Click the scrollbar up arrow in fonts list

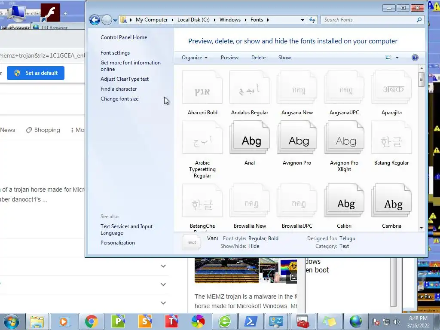(x=421, y=68)
